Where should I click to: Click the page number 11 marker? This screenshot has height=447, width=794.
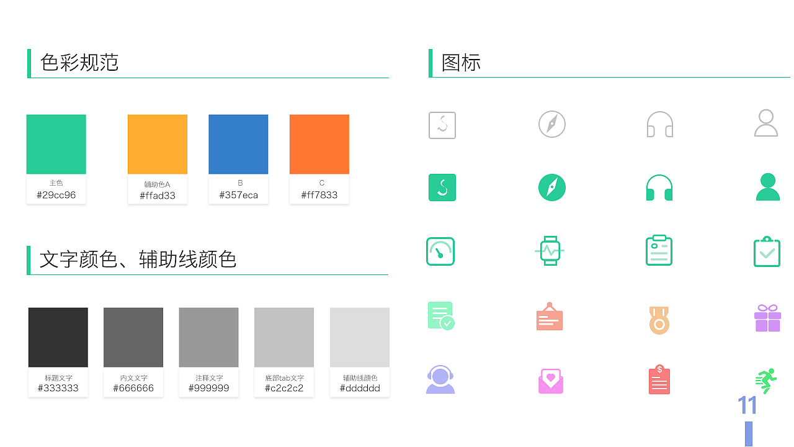coord(747,404)
